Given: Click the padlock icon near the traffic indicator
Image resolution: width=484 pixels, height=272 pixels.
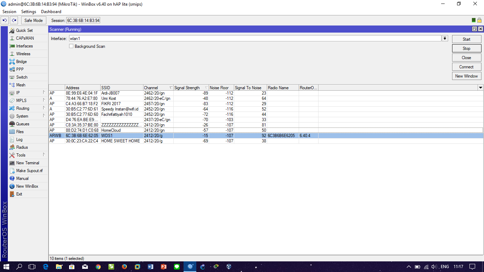Looking at the screenshot, I should coord(480,20).
